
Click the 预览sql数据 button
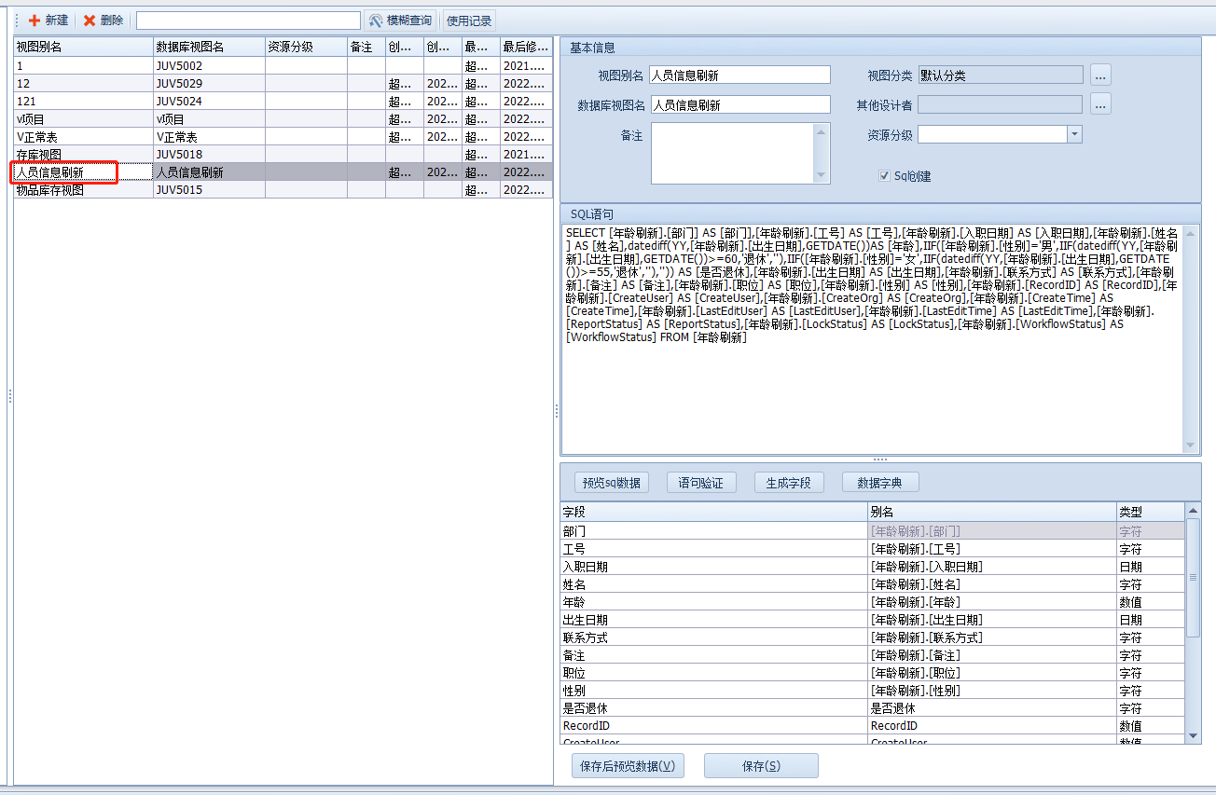611,482
